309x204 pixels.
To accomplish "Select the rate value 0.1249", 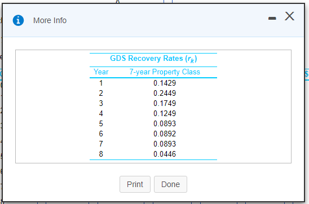I will [165, 113].
